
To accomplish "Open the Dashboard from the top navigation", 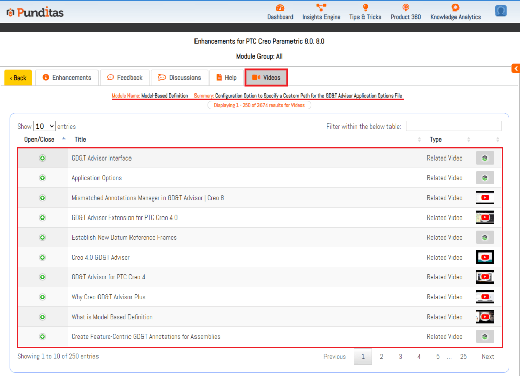I will 280,12.
